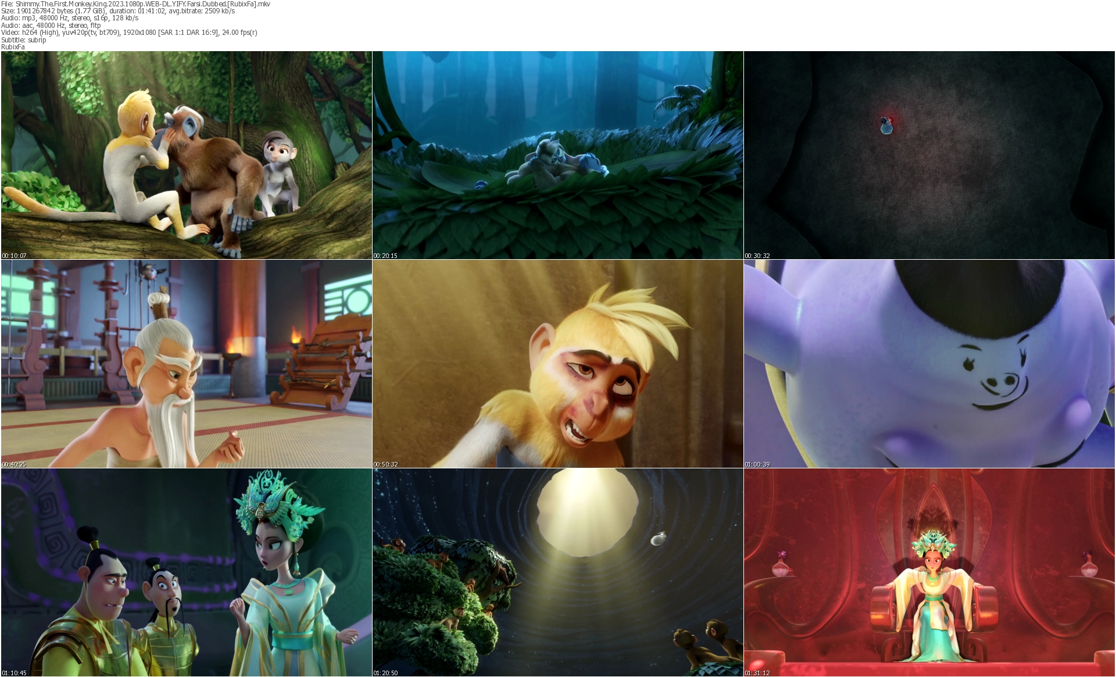Click the Size line showing 1.77 GB

pos(118,11)
